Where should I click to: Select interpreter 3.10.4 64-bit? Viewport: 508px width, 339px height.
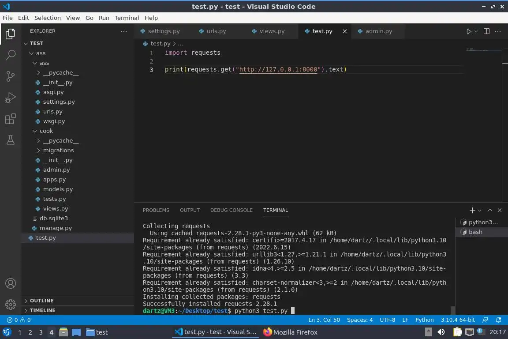(x=457, y=320)
